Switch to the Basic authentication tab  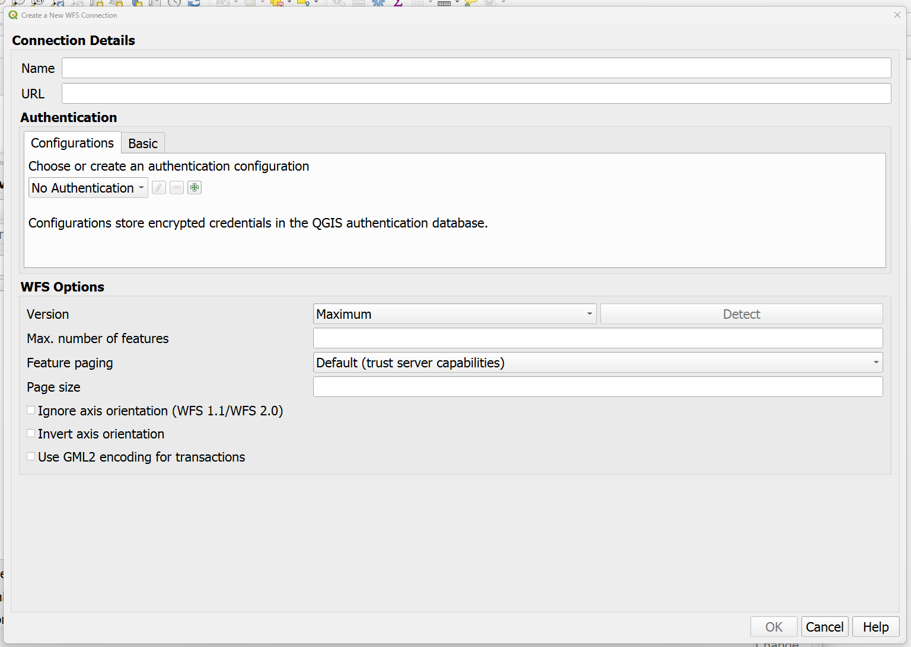(142, 143)
